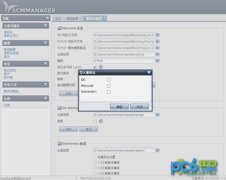Click help icon beside HG executable field
Image resolution: width=226 pixels, height=180 pixels.
[158, 35]
